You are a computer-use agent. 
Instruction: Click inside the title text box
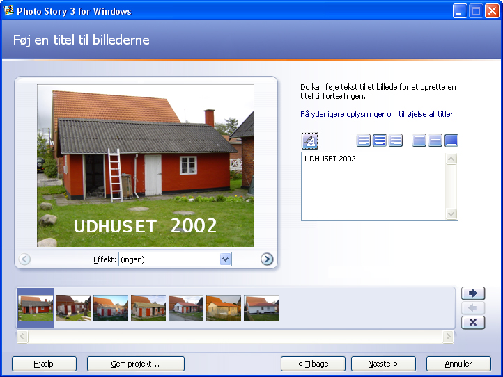point(373,186)
